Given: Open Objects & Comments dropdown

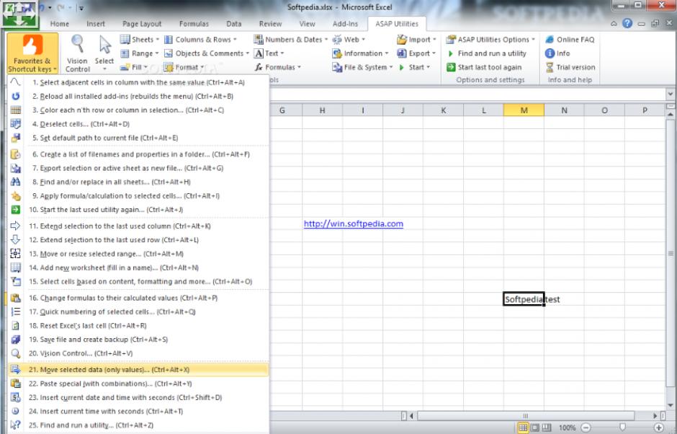Looking at the screenshot, I should click(207, 53).
